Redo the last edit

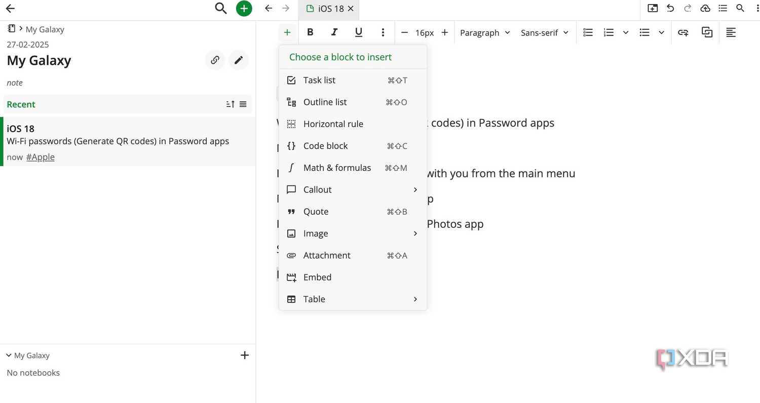pos(688,8)
